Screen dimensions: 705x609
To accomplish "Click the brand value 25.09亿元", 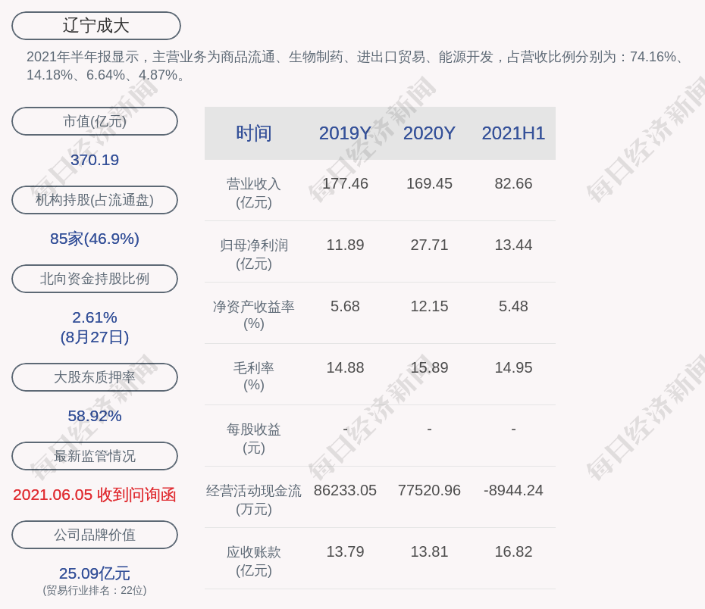I will pos(95,573).
